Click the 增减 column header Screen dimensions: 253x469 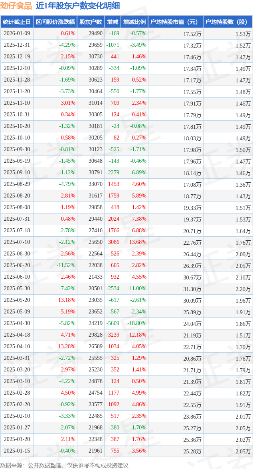pos(113,22)
